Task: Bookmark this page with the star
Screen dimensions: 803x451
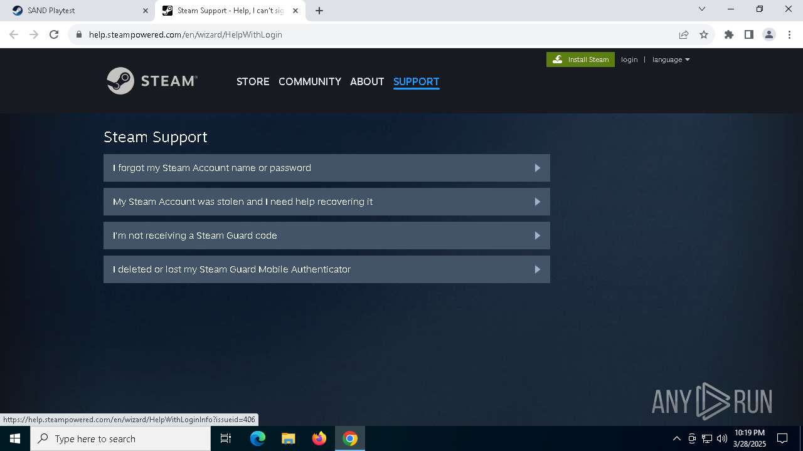Action: (x=704, y=34)
